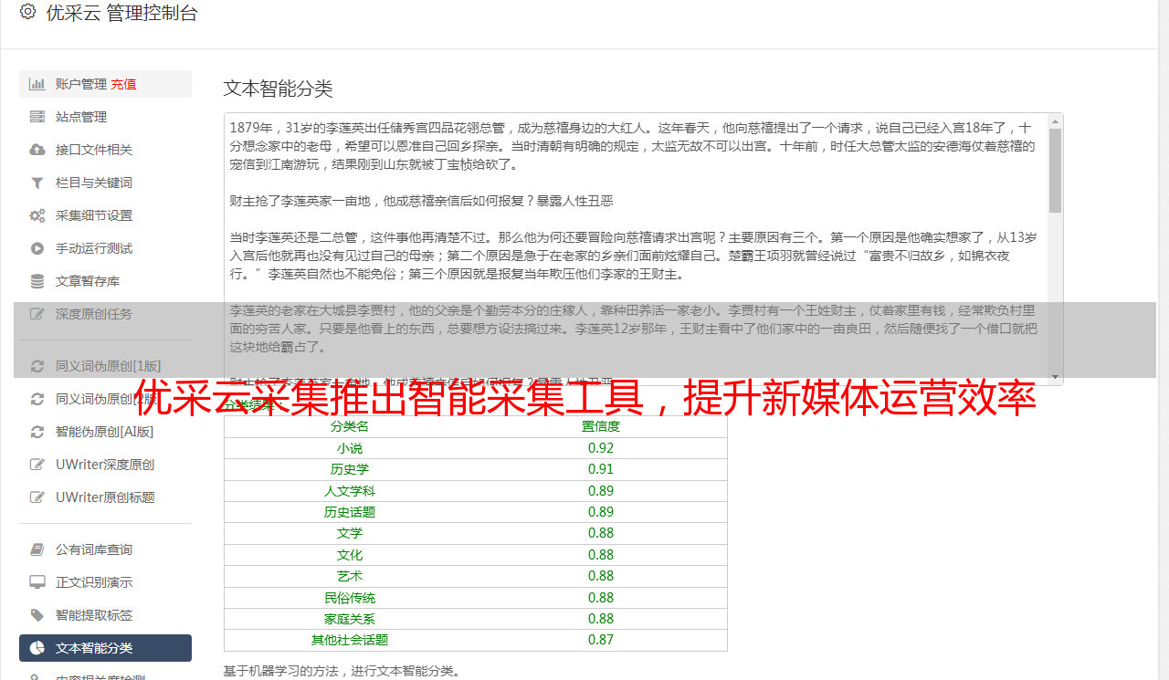Viewport: 1169px width, 680px height.
Task: Go to 采集细节设置
Action: click(x=105, y=215)
